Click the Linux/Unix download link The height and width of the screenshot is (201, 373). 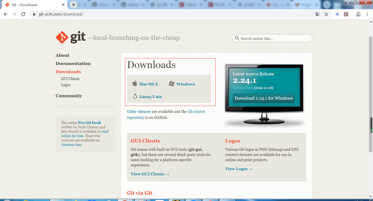(x=151, y=97)
